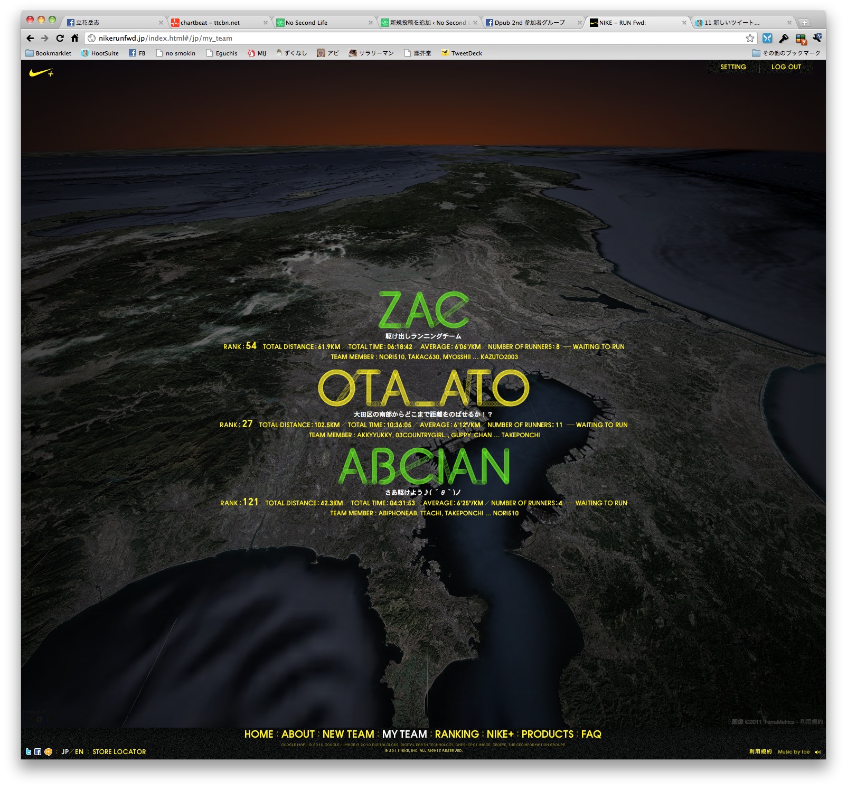Open the ABCIAN team title
The height and width of the screenshot is (791, 847).
coord(423,466)
